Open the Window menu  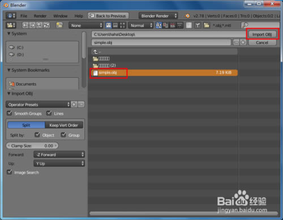click(x=61, y=16)
